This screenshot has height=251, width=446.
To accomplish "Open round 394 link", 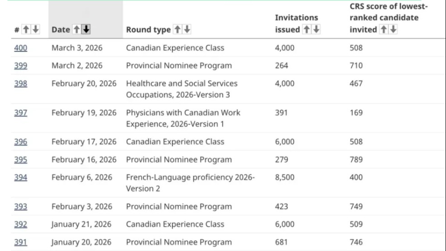I will pos(20,177).
